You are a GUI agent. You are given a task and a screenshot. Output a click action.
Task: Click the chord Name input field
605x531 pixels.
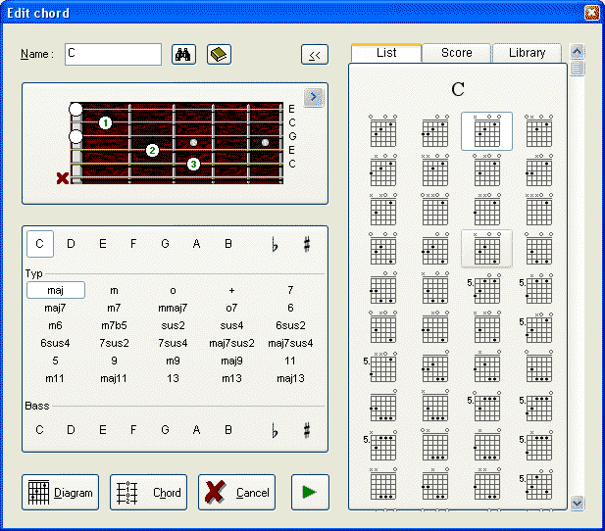pos(113,54)
